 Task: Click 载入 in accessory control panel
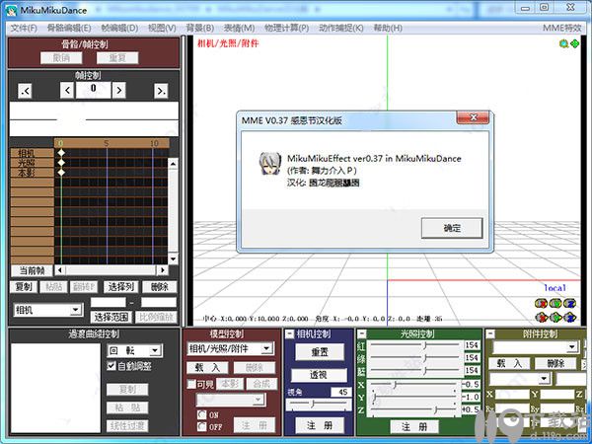point(509,363)
